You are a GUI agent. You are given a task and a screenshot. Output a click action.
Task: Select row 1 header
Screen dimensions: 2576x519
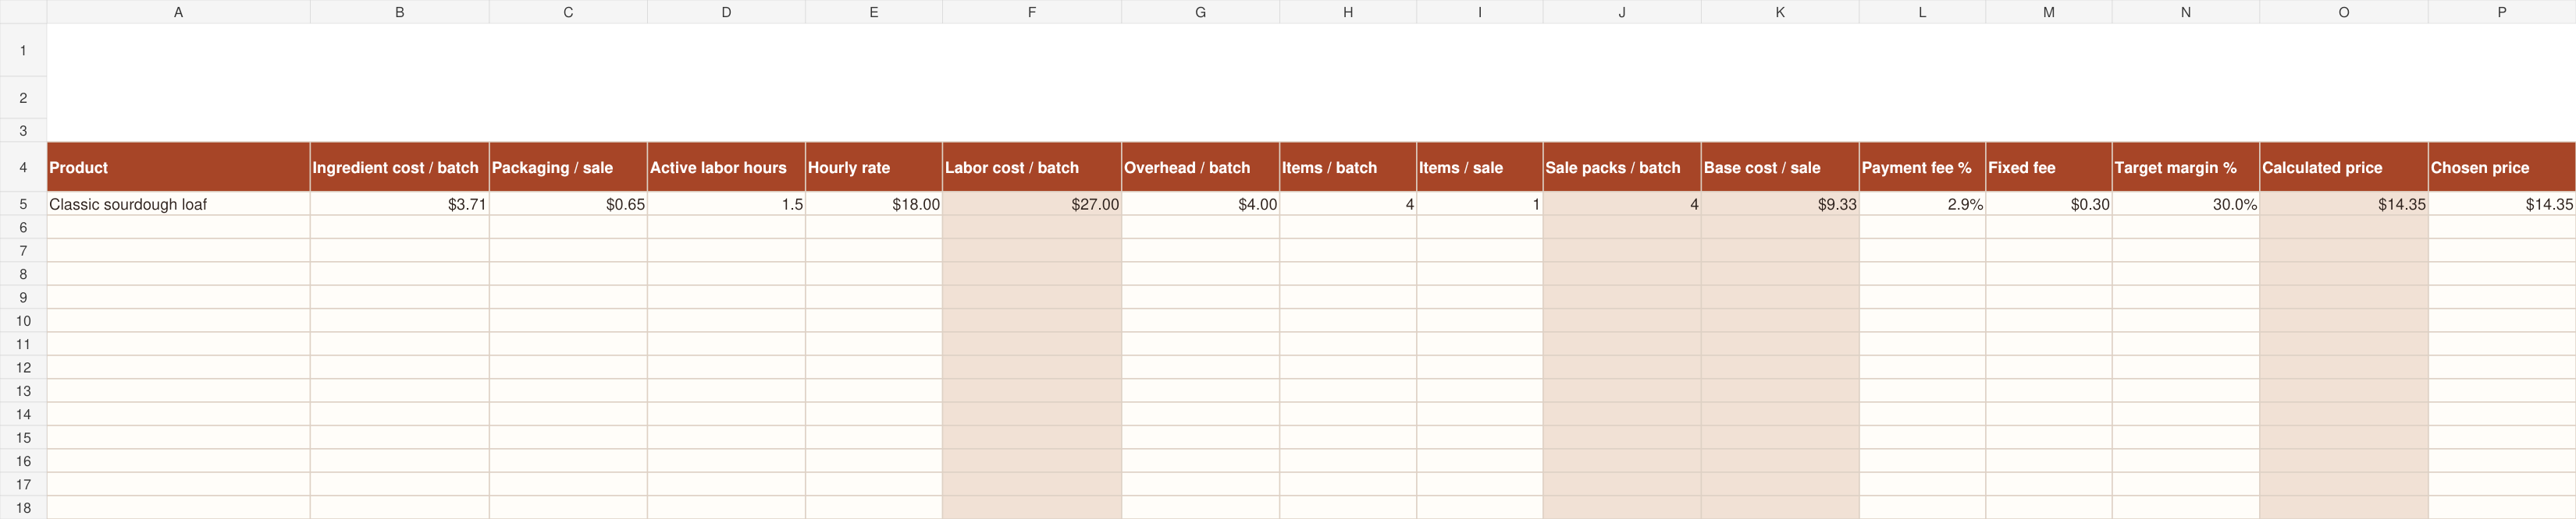click(23, 50)
